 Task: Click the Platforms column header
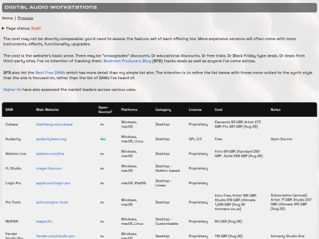[129, 110]
